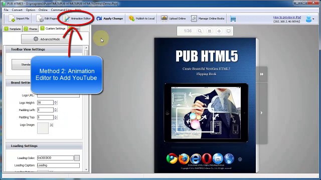Click the settings panel scroll up arrow

click(x=86, y=48)
